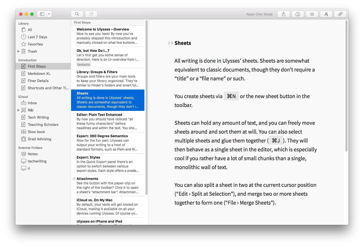Viewport: 364px width, 247px height.
Task: Open the sidebar layout chevron dropdown
Action: tap(49, 14)
